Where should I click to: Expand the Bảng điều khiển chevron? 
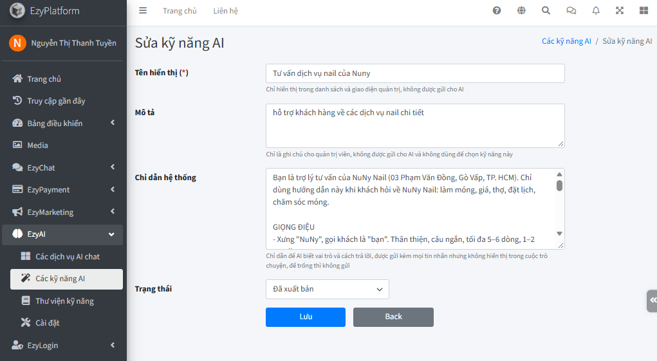(x=113, y=122)
